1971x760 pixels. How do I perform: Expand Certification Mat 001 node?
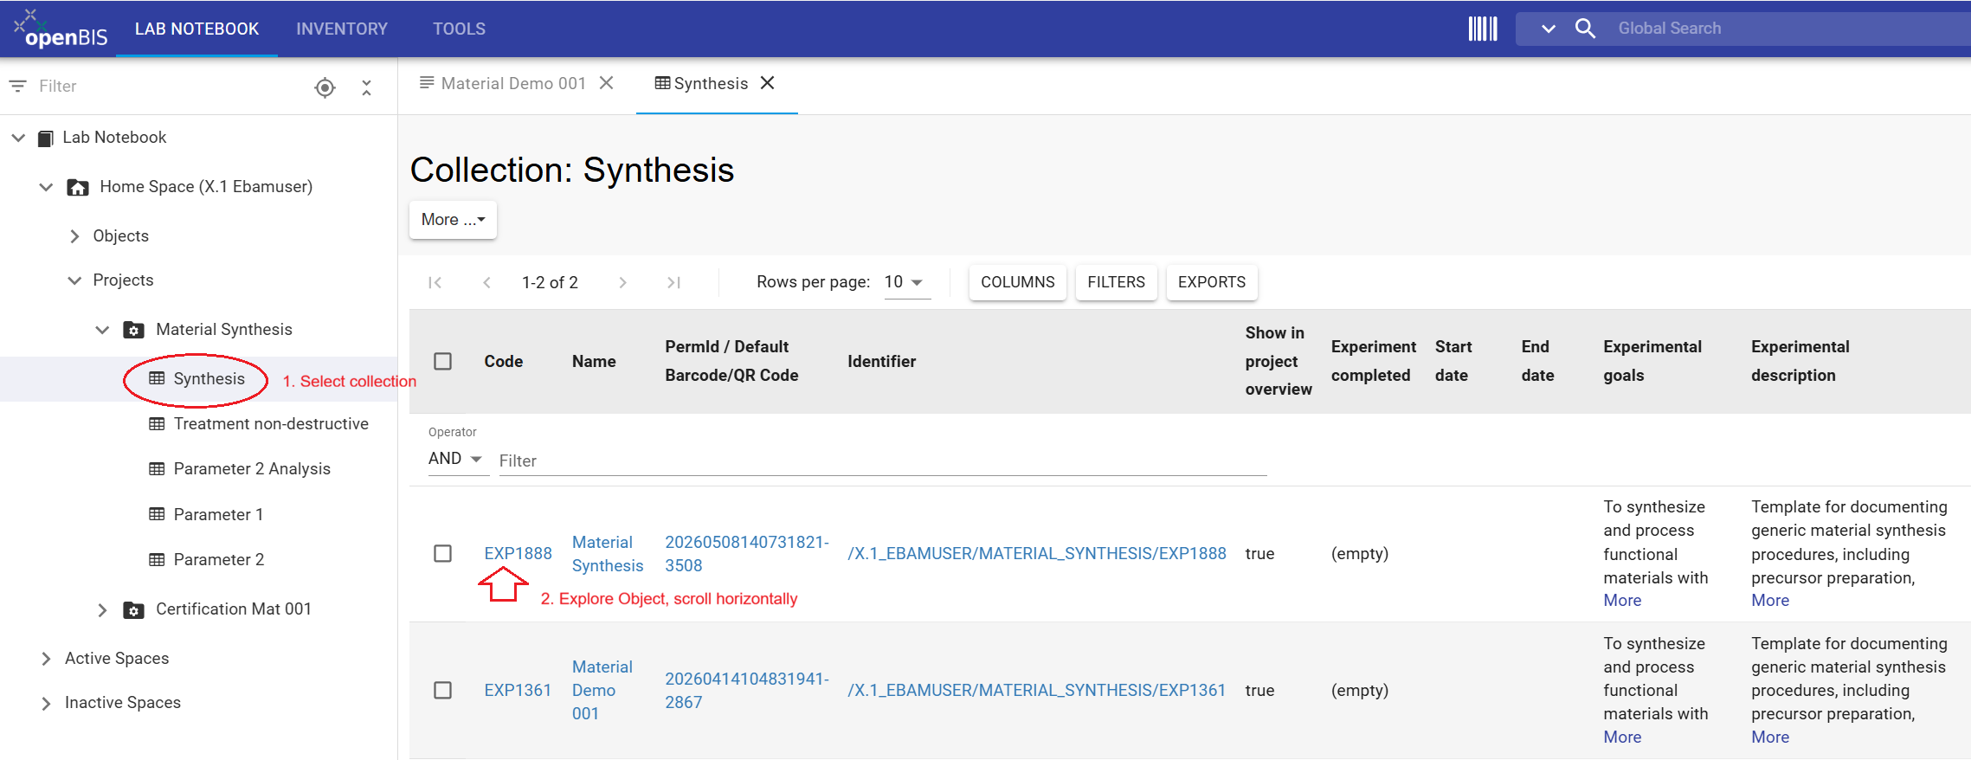(102, 610)
